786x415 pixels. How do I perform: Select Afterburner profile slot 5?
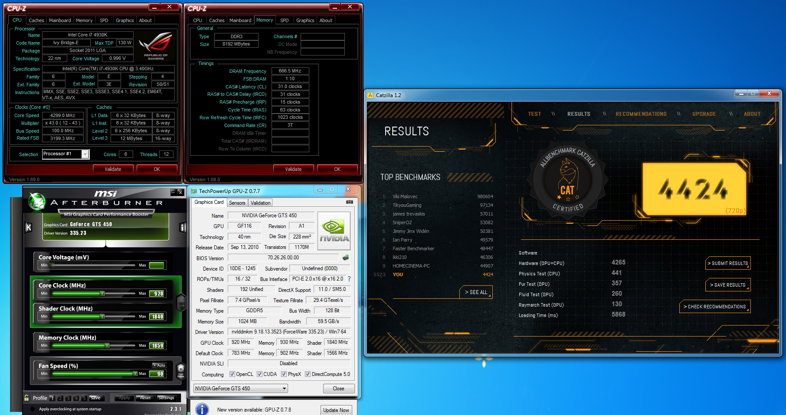84,398
